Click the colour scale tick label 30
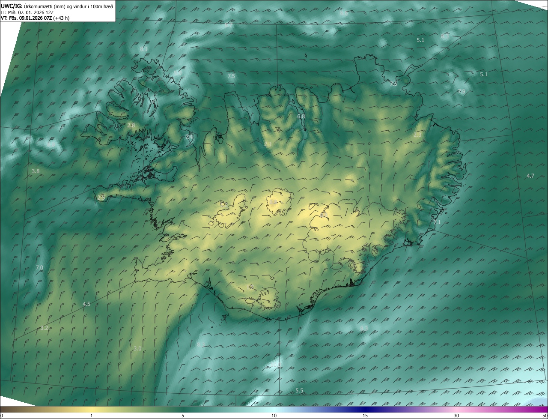This screenshot has height=419, width=548. [x=456, y=416]
